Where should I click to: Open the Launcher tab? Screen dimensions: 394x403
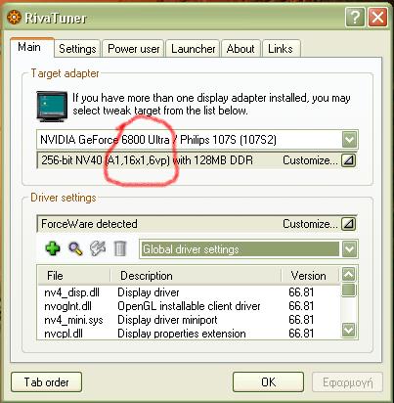(194, 49)
